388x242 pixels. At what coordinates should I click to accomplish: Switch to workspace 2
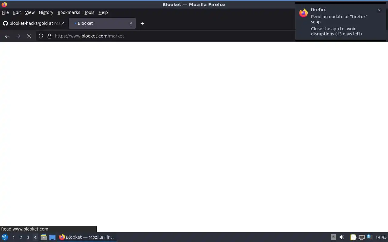click(21, 237)
